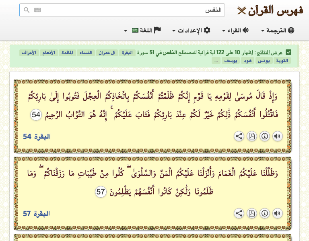Open the virtual keyboard icon in search box
The width and height of the screenshot is (309, 241).
tap(37, 10)
